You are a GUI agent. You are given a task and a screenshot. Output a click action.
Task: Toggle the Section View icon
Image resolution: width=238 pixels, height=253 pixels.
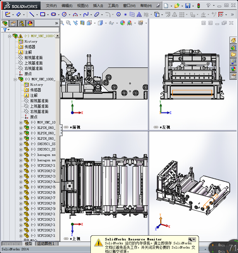point(82,23)
